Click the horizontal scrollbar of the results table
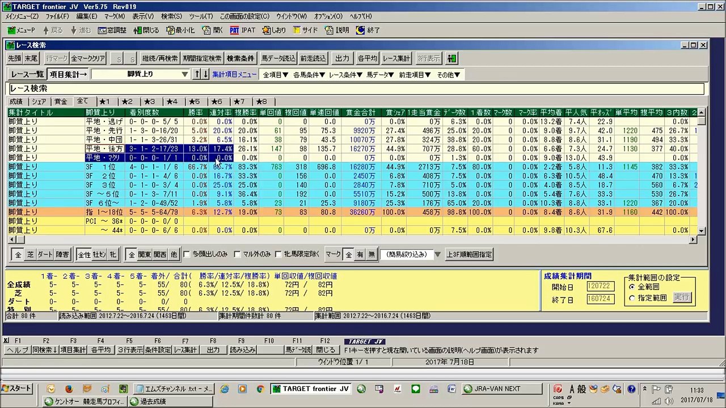 [352, 240]
